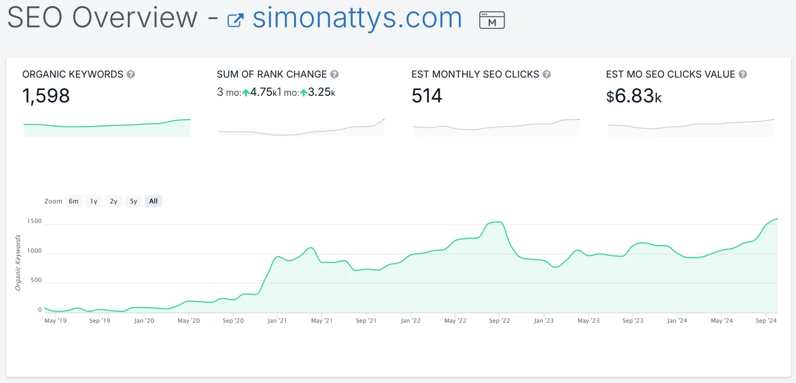
Task: Click the monthly calendar 'M' icon
Action: 492,20
